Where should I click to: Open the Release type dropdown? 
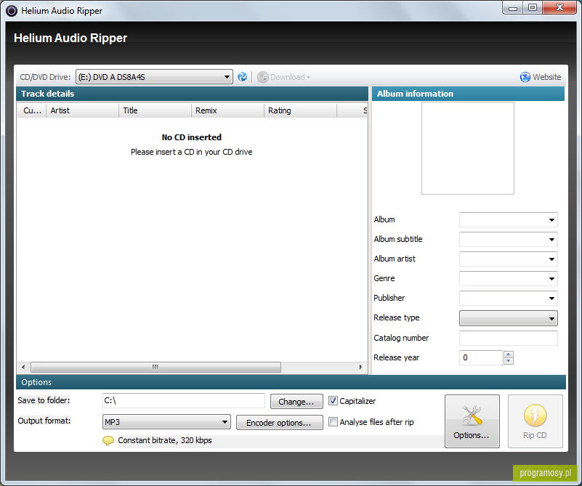click(x=509, y=318)
